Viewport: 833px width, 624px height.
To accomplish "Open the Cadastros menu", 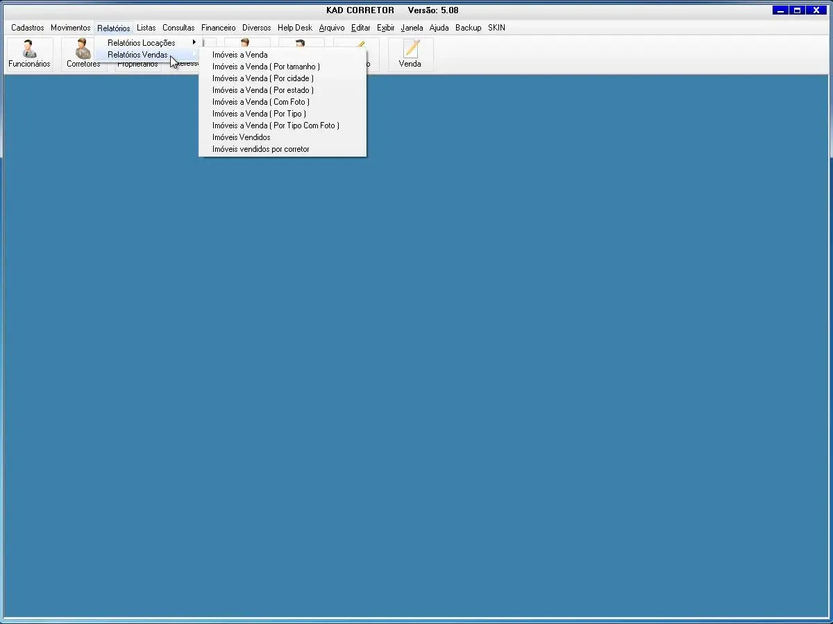I will (28, 28).
